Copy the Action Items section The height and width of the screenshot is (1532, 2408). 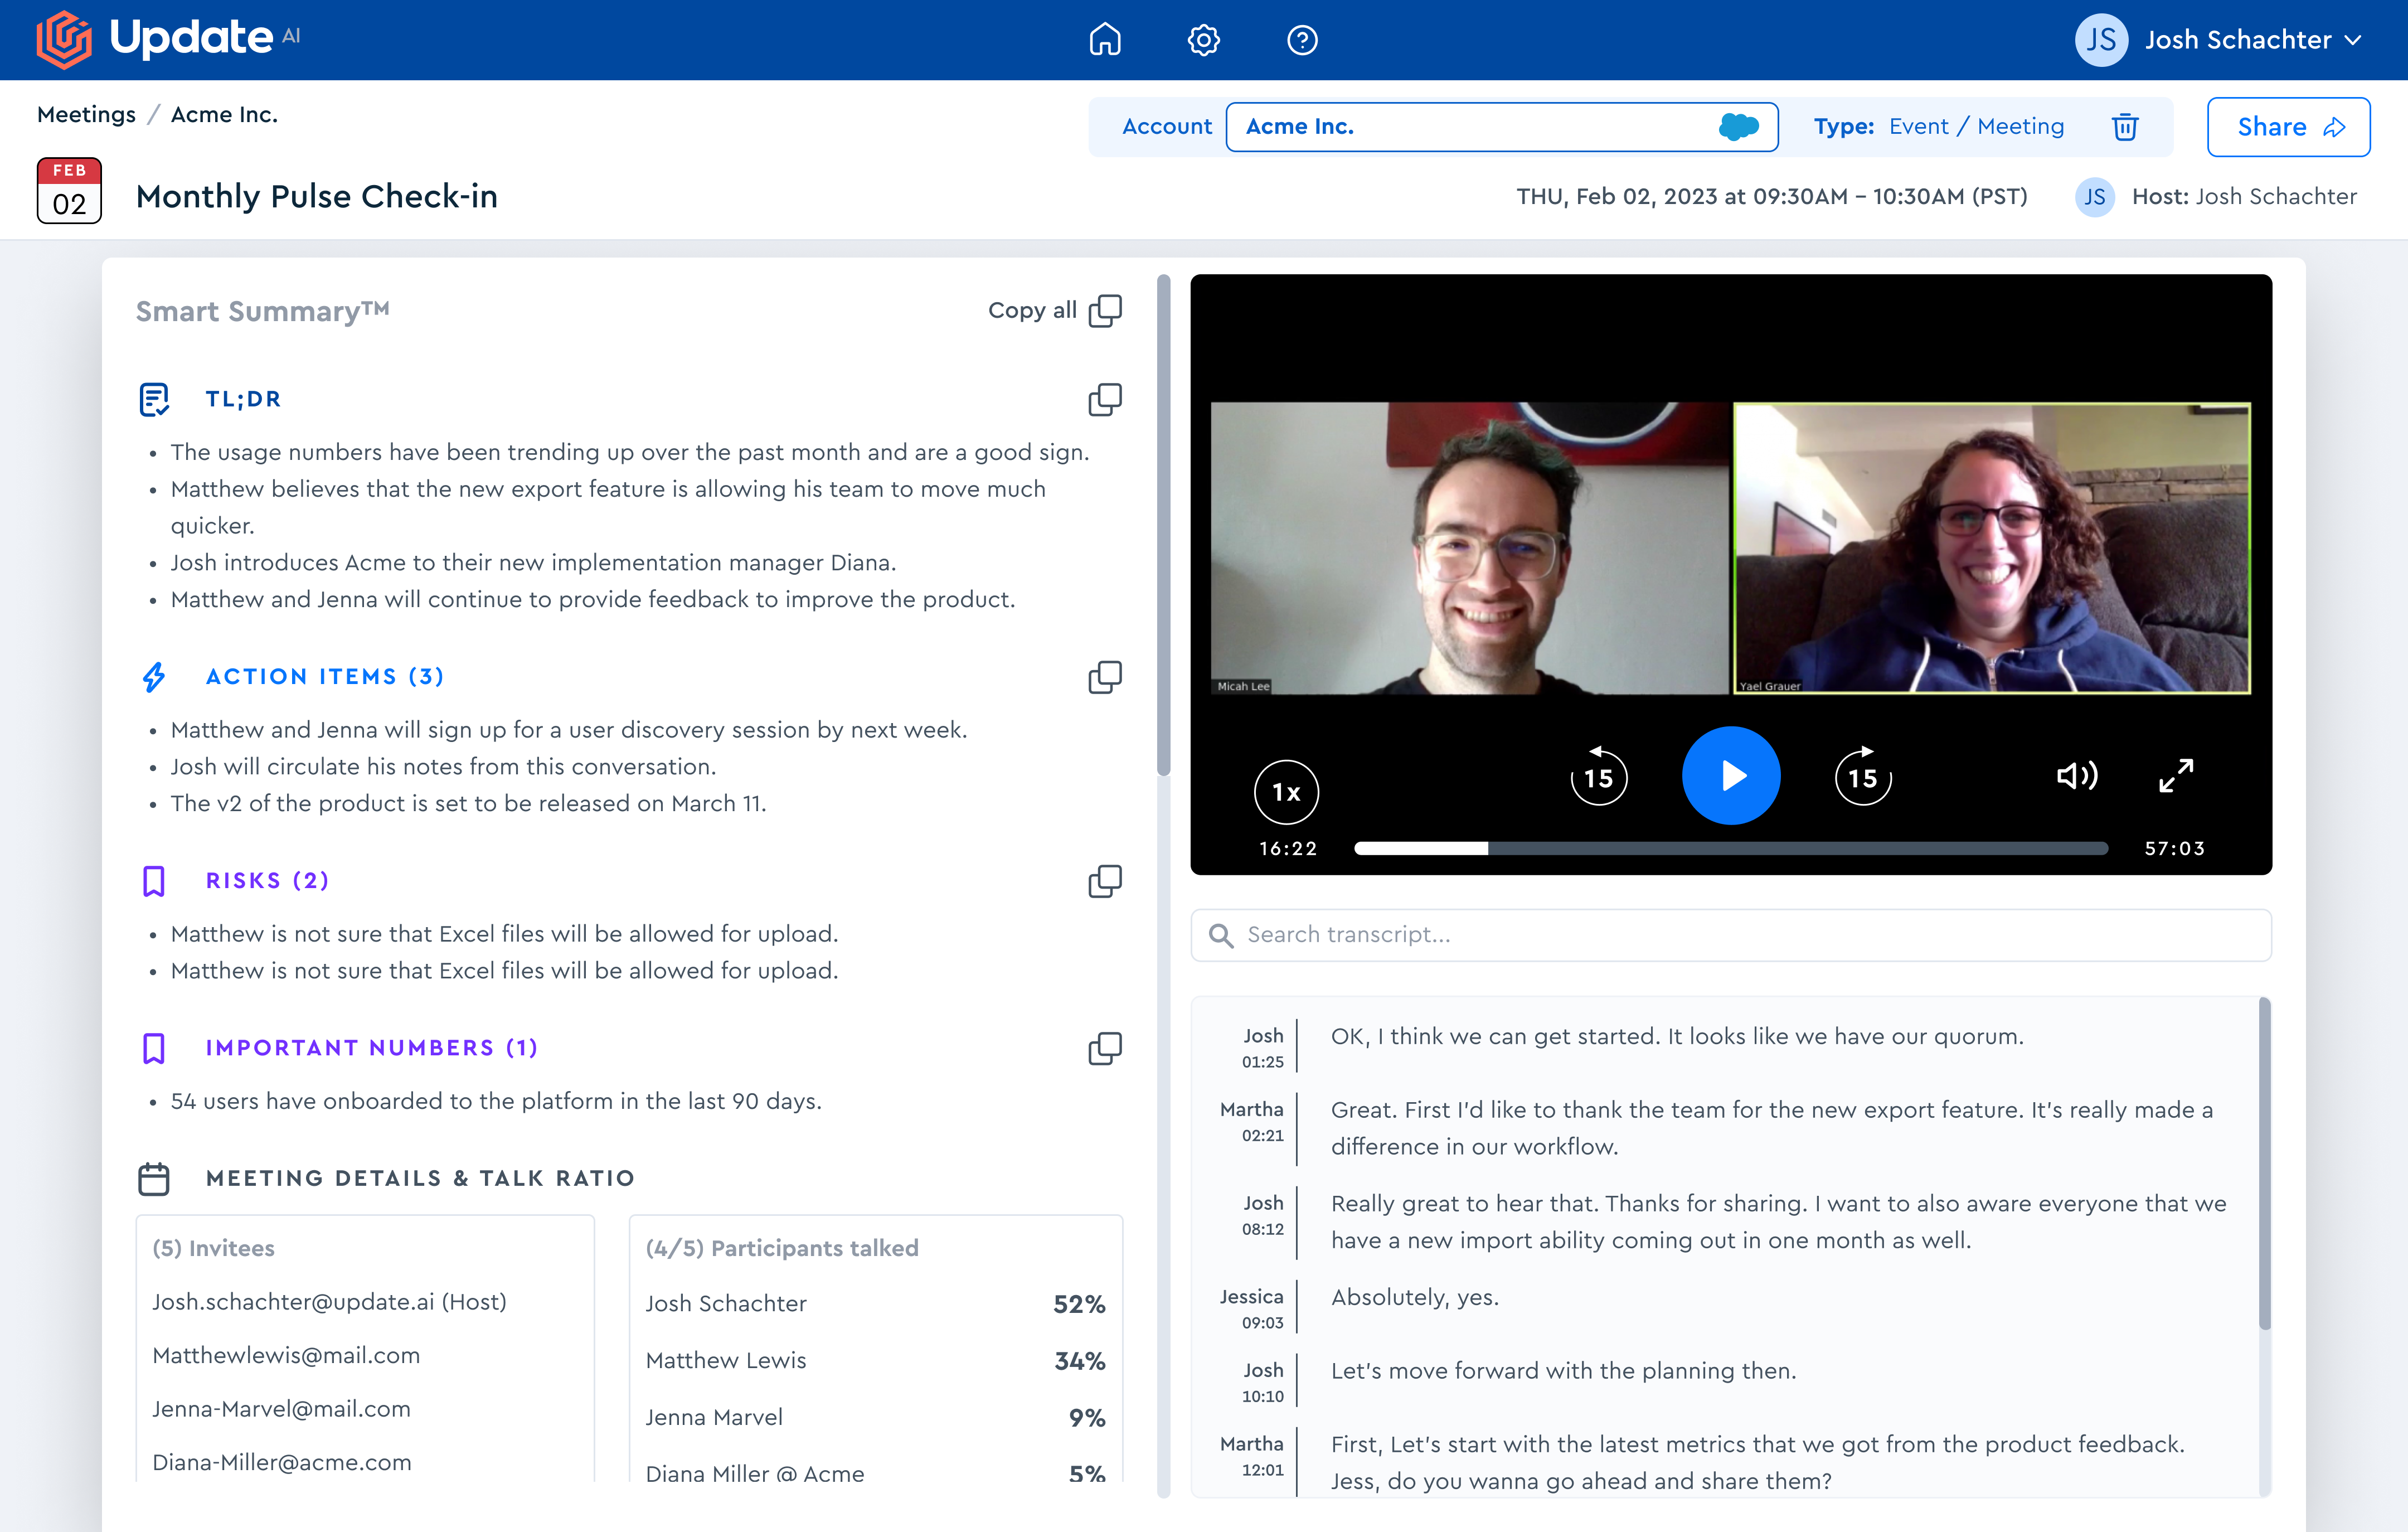tap(1104, 677)
